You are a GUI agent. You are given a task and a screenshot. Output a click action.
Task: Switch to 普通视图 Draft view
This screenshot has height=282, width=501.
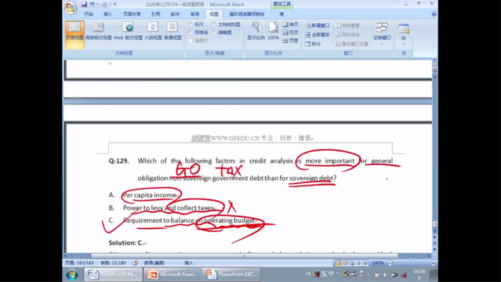172,31
